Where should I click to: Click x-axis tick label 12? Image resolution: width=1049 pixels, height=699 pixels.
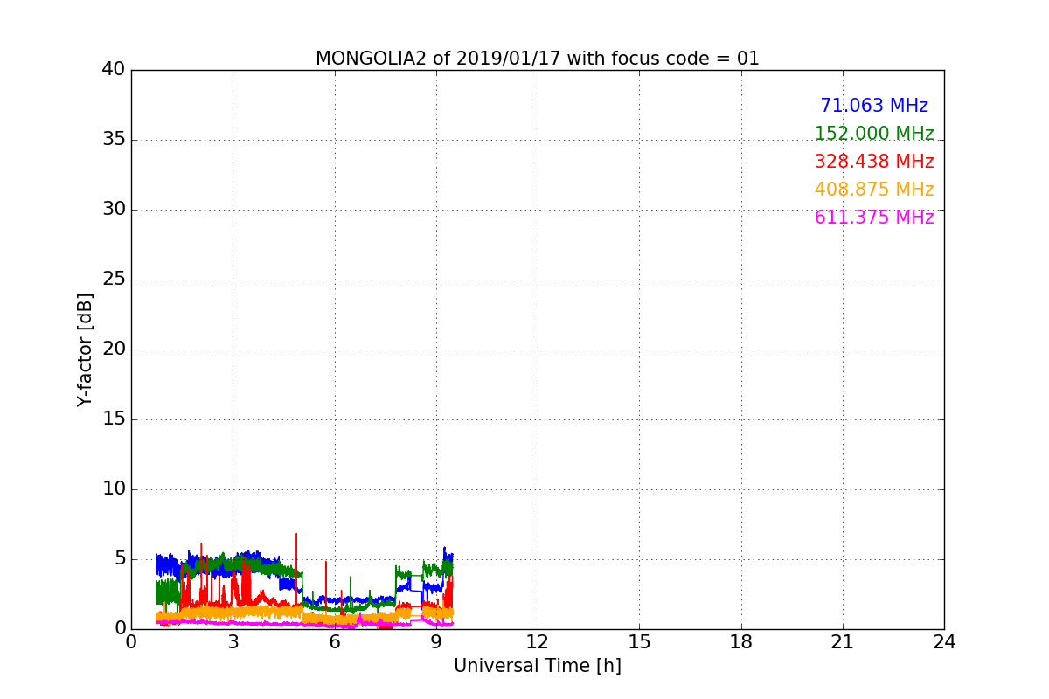coord(538,641)
